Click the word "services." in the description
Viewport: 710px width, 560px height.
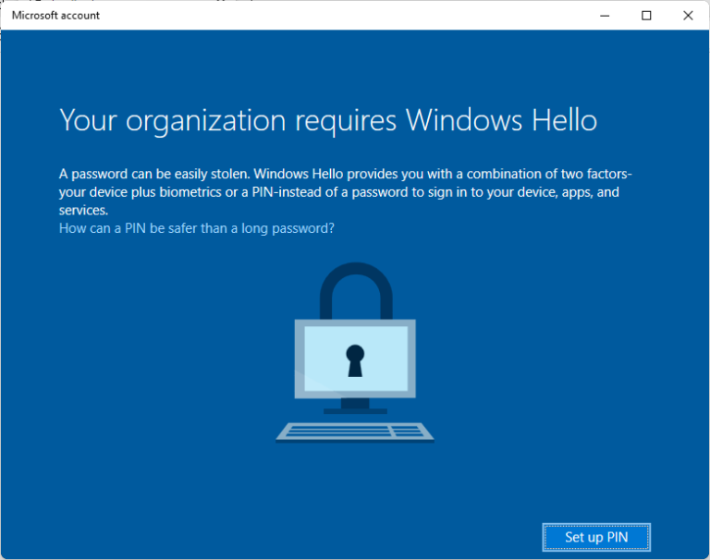[83, 210]
